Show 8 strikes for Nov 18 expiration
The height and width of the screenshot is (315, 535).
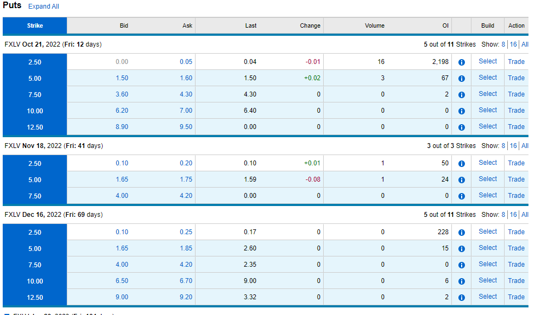503,146
